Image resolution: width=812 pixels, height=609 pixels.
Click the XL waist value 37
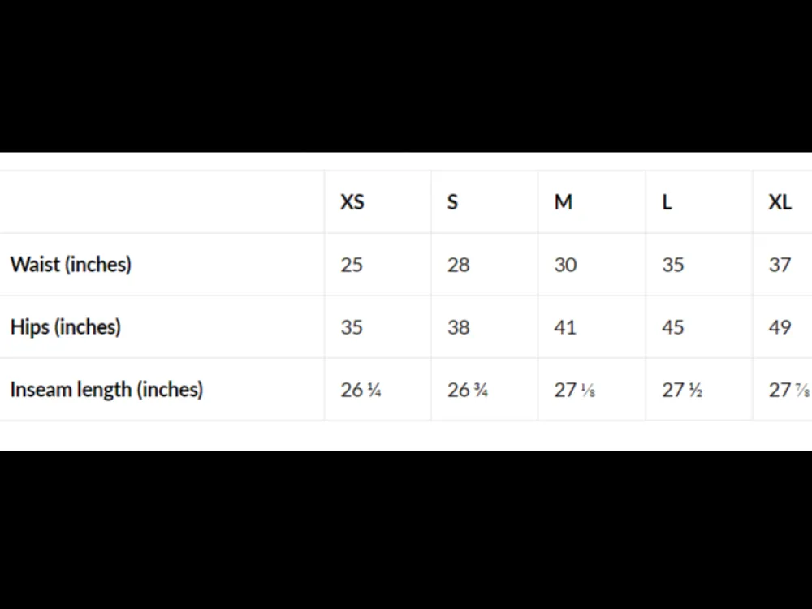point(780,266)
